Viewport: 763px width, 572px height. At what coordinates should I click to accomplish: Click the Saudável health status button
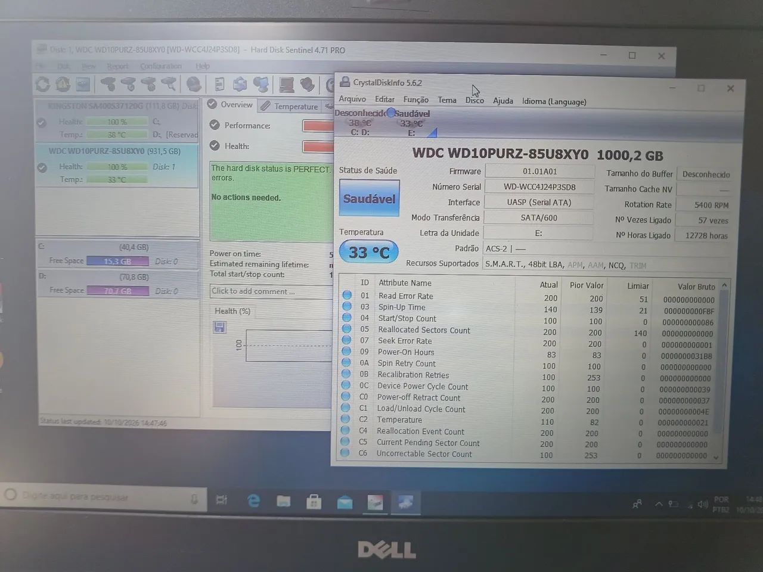[x=369, y=199]
